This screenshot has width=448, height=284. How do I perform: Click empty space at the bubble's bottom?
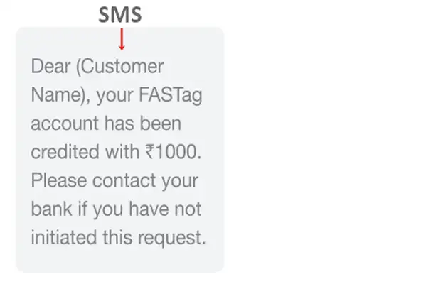point(119,261)
